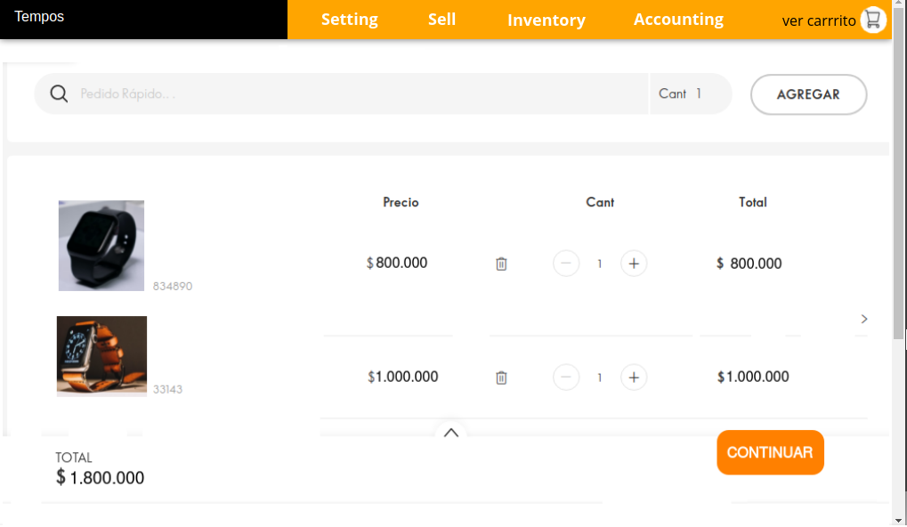Select the Accounting menu
907x527 pixels.
(x=678, y=20)
